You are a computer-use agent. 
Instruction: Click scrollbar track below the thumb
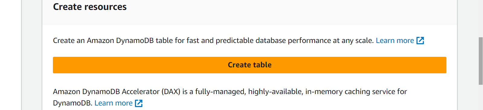point(481,98)
